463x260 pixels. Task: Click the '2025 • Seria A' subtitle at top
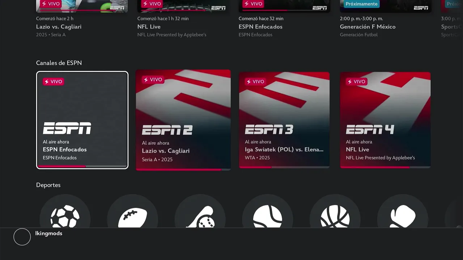pyautogui.click(x=51, y=35)
